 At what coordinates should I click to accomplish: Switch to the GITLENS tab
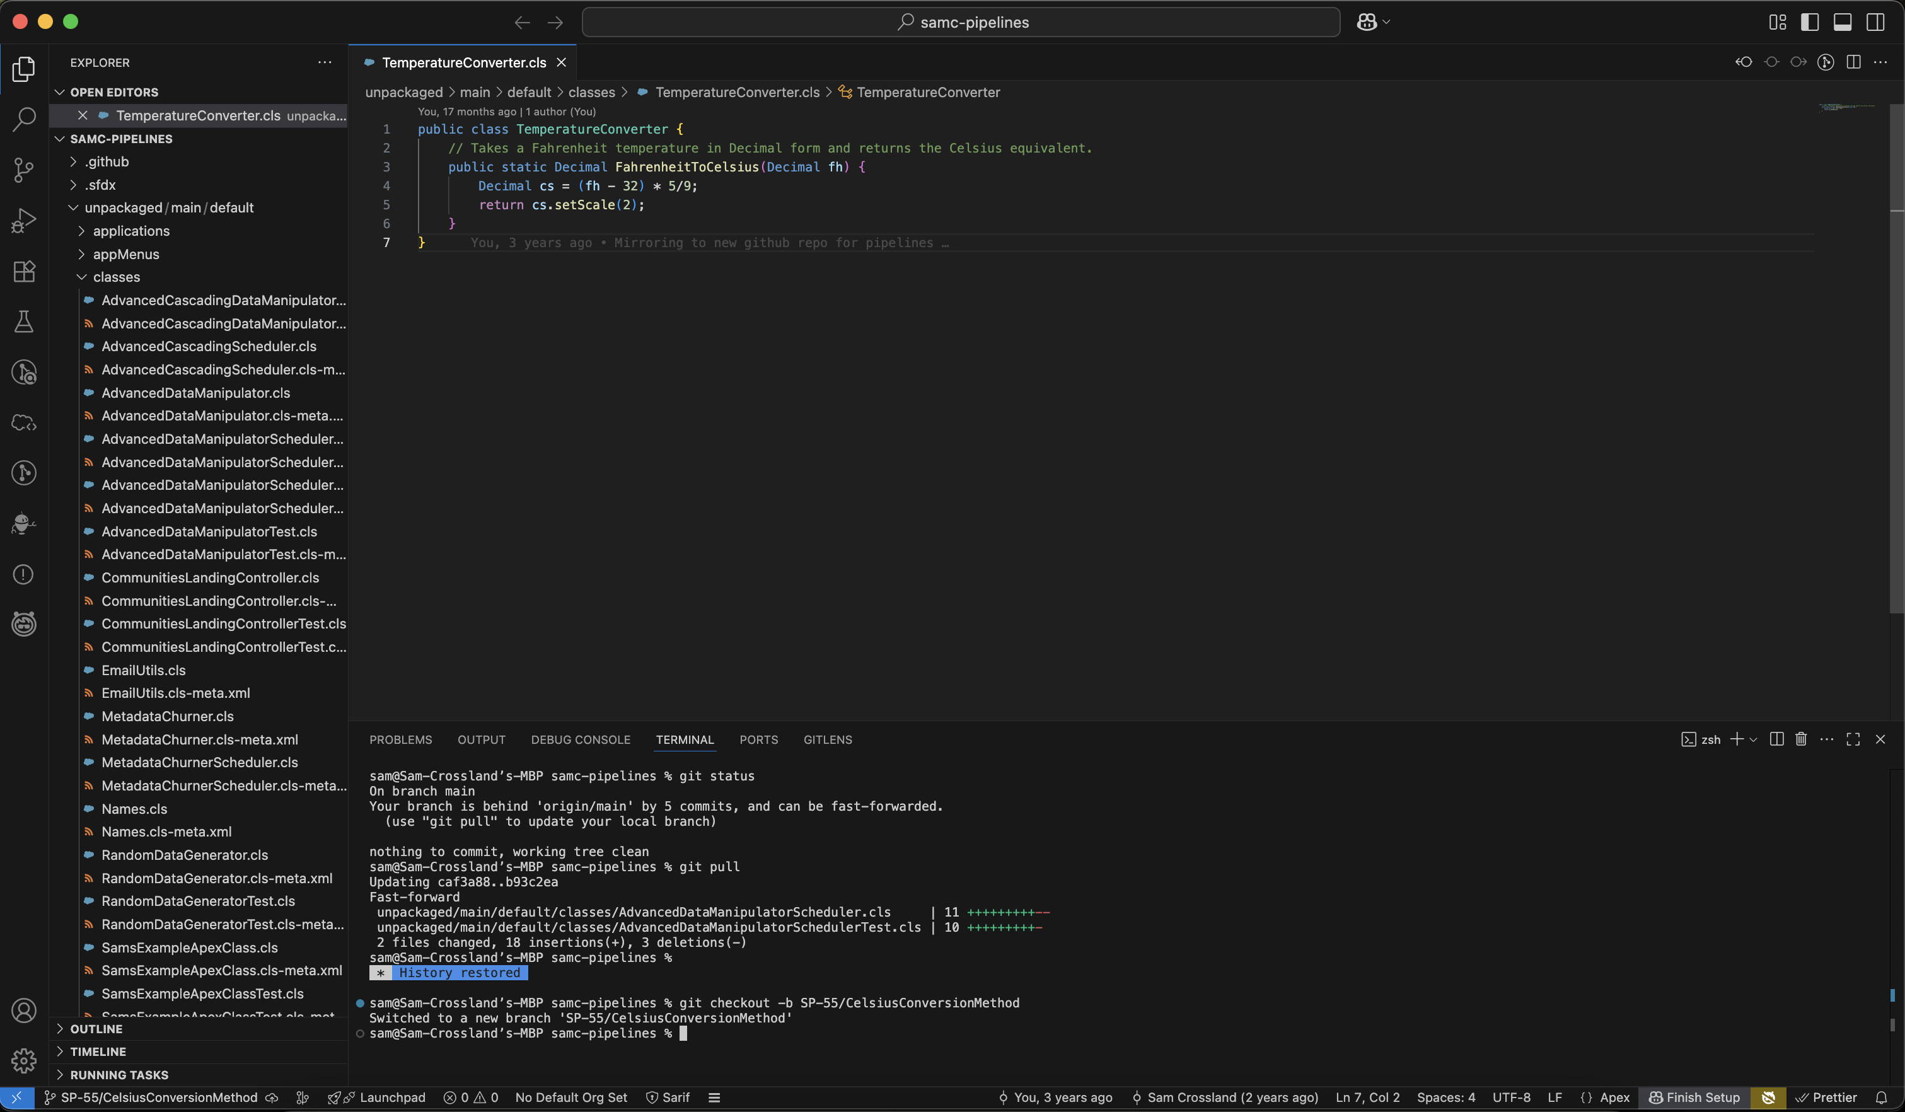point(828,739)
